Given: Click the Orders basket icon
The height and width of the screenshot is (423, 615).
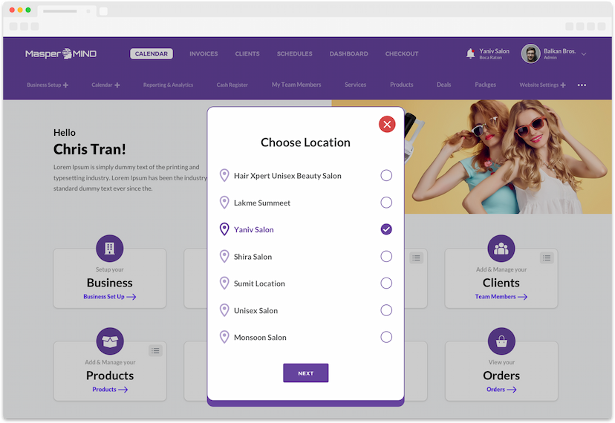Looking at the screenshot, I should 501,341.
